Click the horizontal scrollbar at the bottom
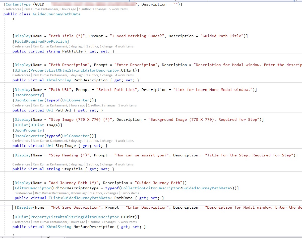Image resolution: width=302 pixels, height=238 pixels. (x=176, y=237)
